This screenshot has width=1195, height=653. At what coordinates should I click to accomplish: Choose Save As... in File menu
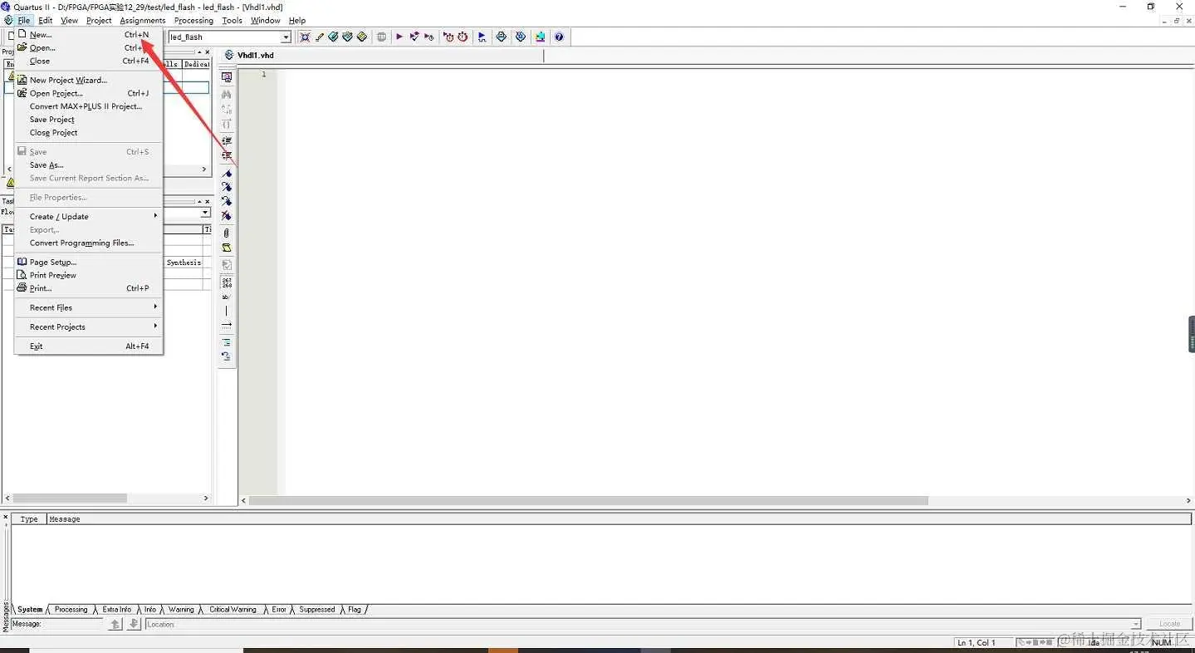coord(89,164)
